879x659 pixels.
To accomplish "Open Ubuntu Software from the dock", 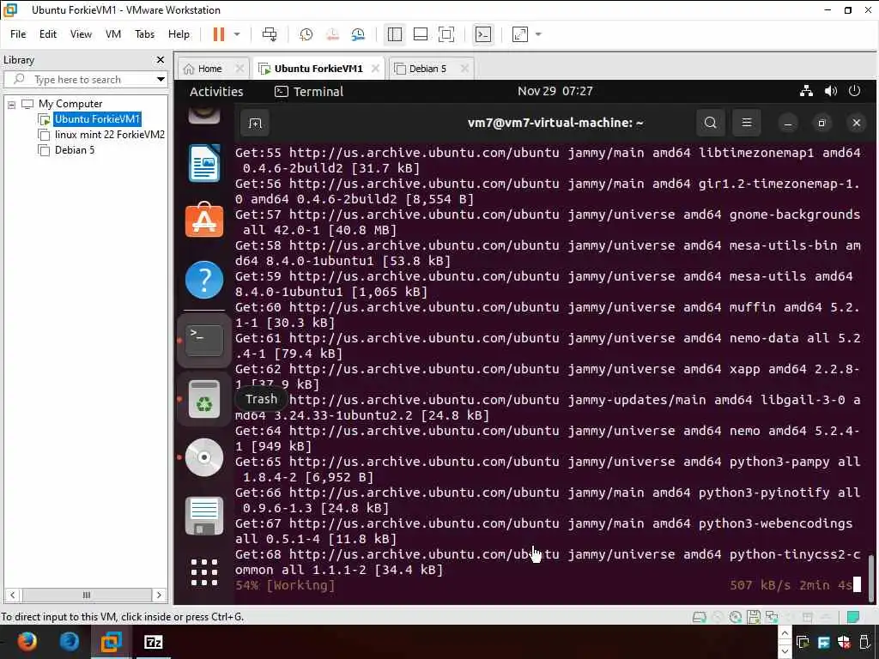I will [204, 221].
